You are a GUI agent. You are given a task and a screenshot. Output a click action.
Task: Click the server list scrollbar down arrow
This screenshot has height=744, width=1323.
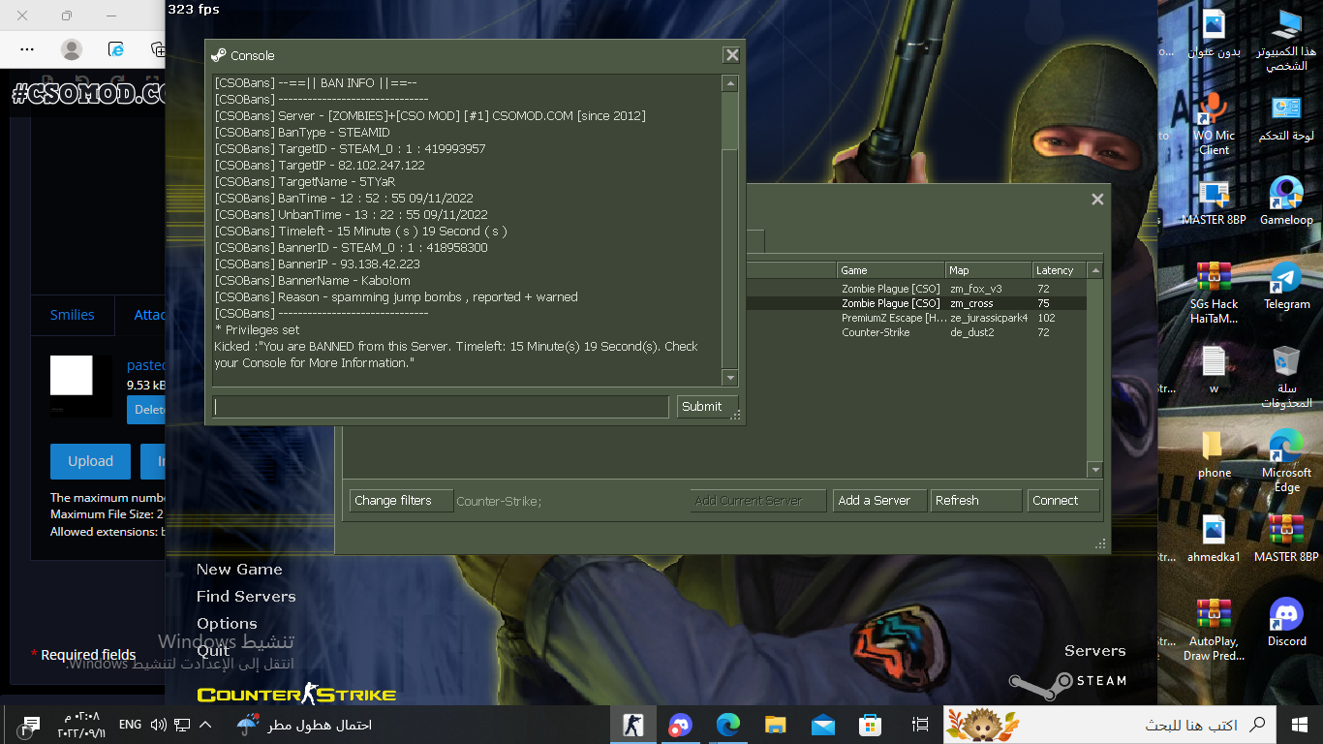(x=1095, y=470)
